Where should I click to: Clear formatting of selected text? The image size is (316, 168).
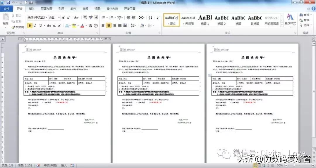(85, 18)
